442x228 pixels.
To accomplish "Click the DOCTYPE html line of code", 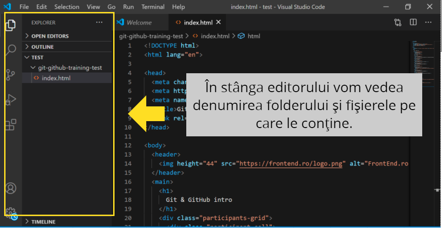I will [x=172, y=46].
